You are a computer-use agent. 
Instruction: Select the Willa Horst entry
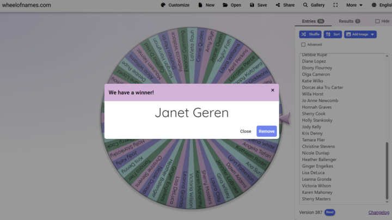(313, 94)
